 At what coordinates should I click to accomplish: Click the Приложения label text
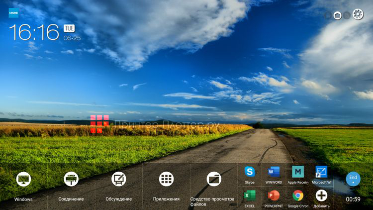166,199
